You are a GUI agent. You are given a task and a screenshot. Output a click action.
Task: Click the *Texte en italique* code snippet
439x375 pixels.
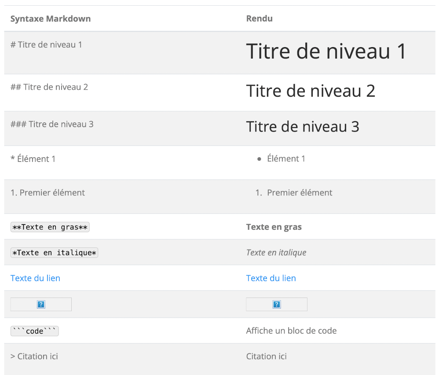click(54, 253)
